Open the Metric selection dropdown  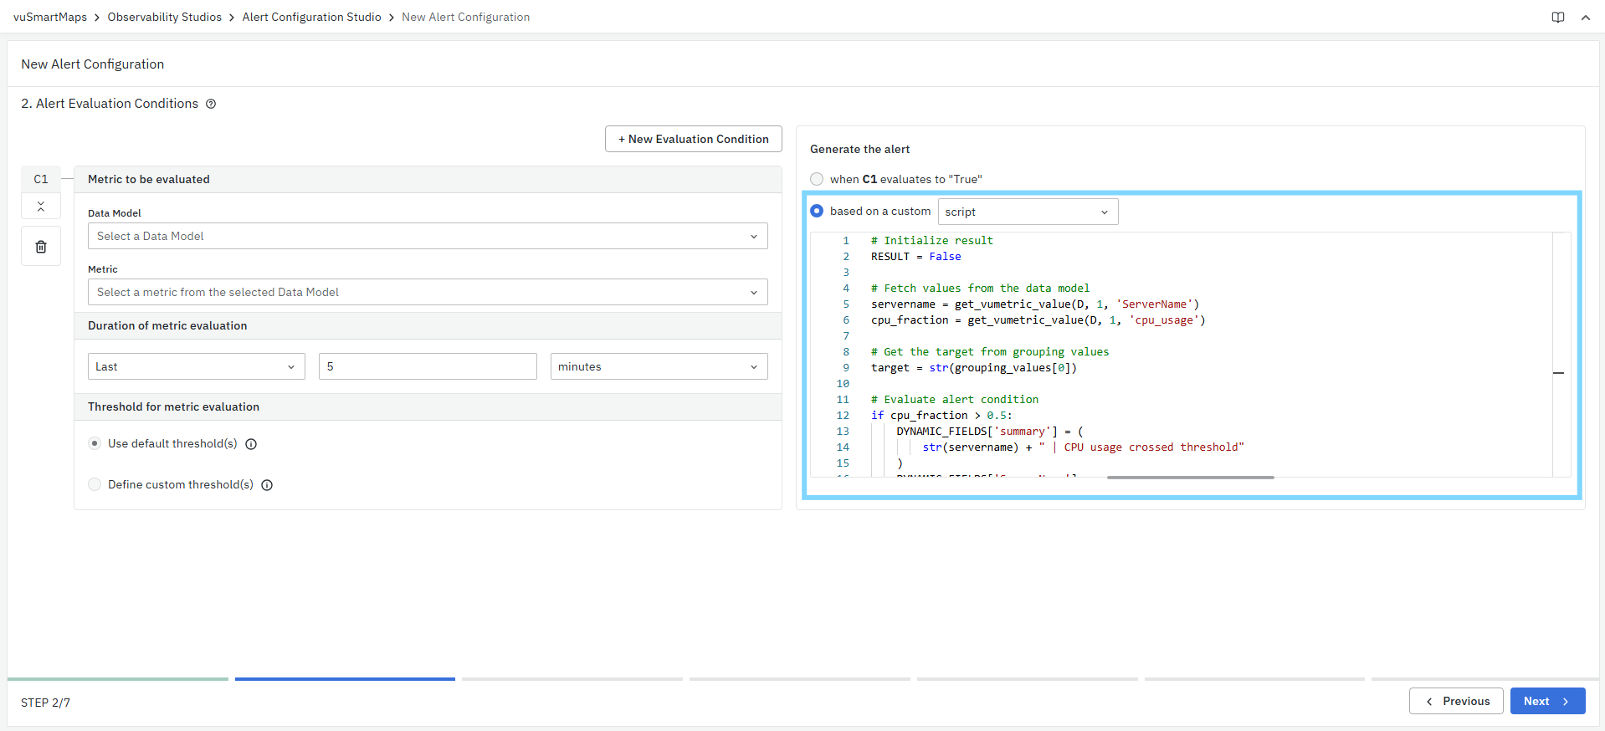point(427,292)
